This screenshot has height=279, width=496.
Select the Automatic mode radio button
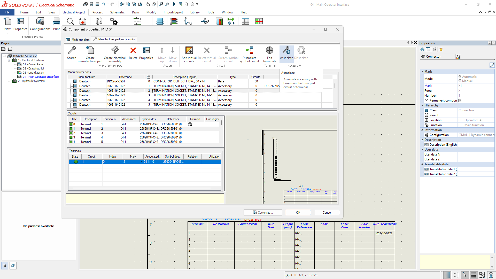coord(460,76)
